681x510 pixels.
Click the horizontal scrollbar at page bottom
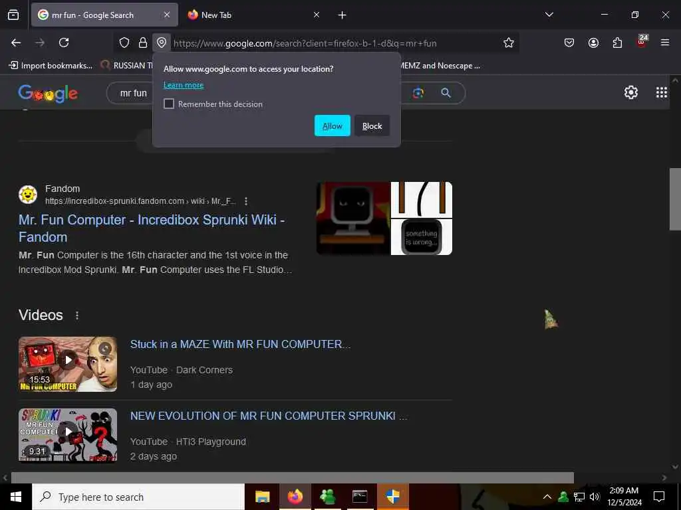click(293, 477)
